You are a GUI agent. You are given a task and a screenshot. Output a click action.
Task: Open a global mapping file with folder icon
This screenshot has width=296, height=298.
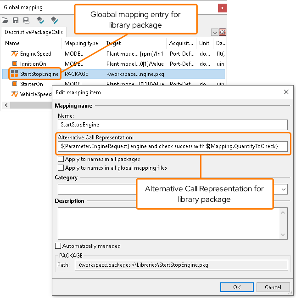click(5, 20)
